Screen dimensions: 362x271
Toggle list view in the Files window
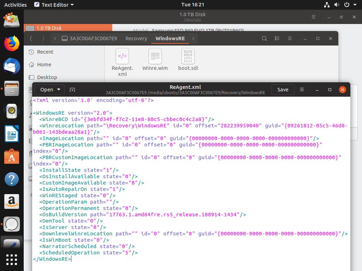click(x=277, y=38)
